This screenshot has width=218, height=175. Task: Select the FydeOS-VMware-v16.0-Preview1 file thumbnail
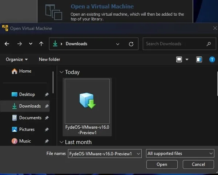click(87, 101)
